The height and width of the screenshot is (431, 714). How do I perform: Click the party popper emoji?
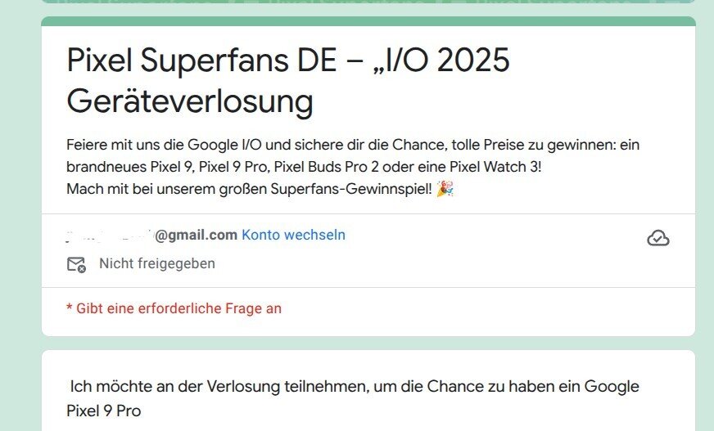[x=445, y=189]
